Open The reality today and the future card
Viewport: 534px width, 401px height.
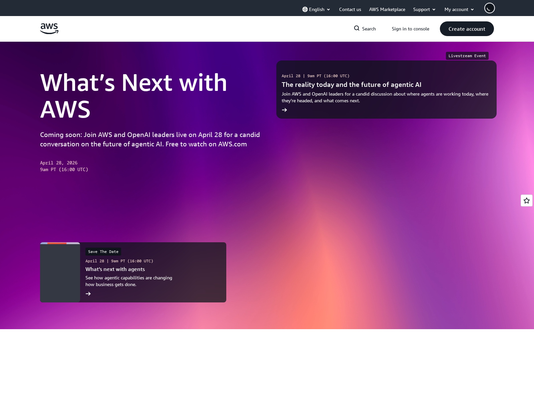[x=351, y=85]
